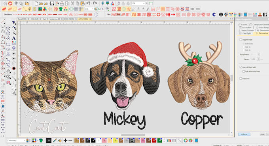Click the Effects button
269x146 pixels.
click(x=244, y=134)
